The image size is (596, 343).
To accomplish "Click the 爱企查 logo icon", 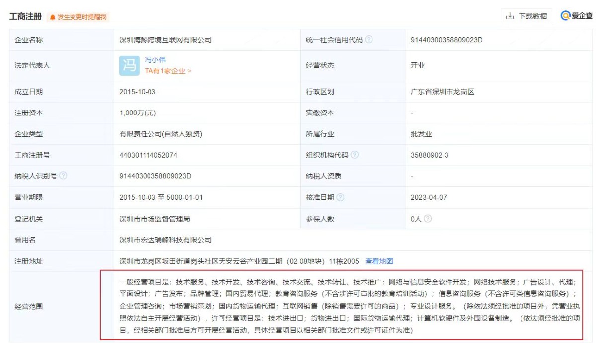I will [x=565, y=16].
